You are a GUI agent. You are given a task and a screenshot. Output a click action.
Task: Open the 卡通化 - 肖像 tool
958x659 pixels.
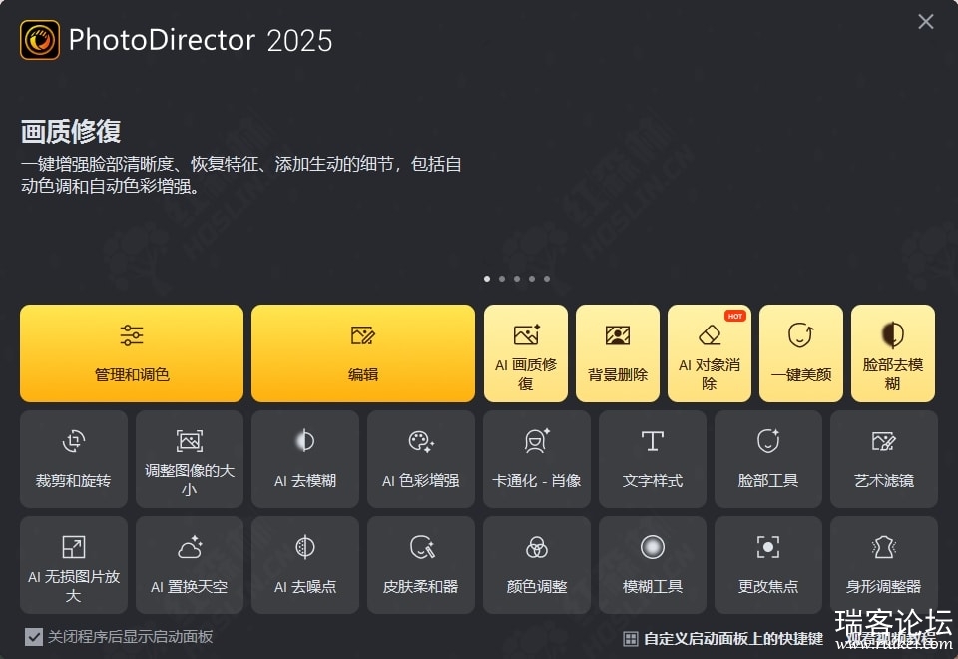click(x=537, y=459)
